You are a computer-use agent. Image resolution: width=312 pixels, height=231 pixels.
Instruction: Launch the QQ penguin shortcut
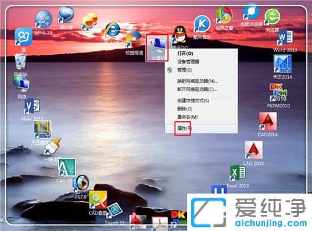coord(180,34)
